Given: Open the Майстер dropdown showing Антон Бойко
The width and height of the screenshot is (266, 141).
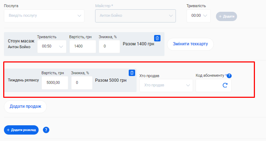Looking at the screenshot, I should point(136,16).
